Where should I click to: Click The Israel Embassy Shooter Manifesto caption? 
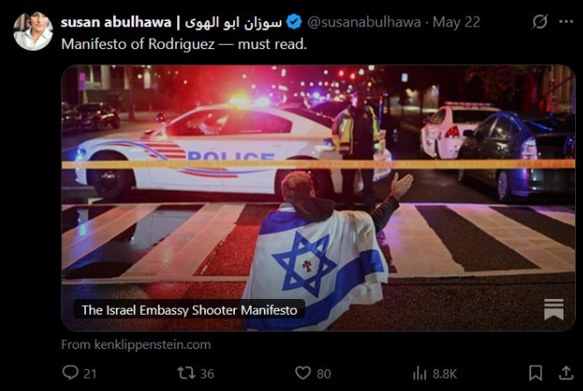click(189, 310)
